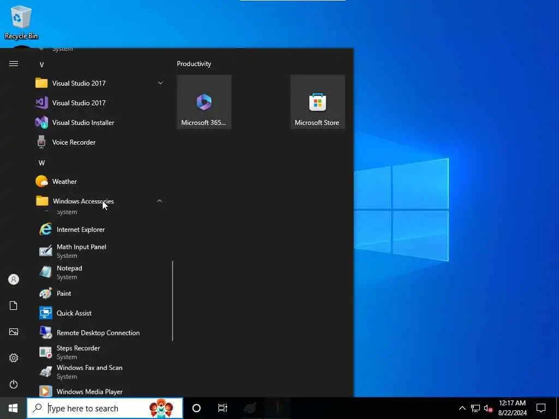The width and height of the screenshot is (559, 419).
Task: Click the "Voice Recorder" label
Action: tap(74, 142)
